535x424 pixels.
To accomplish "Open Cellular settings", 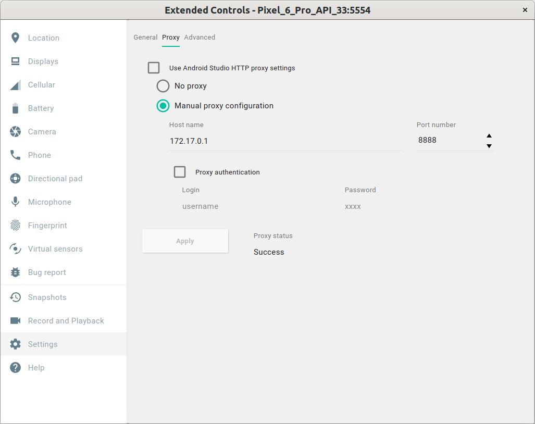I will click(x=41, y=84).
